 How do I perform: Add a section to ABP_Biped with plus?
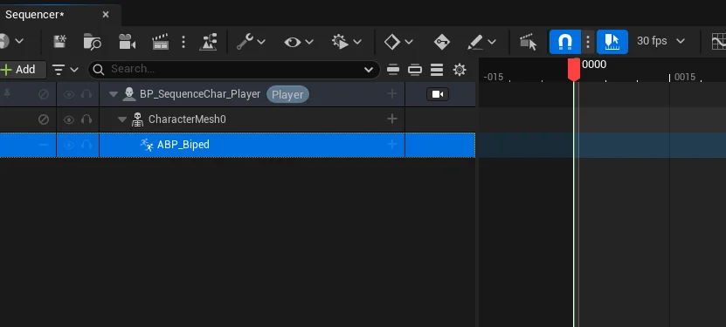click(392, 145)
